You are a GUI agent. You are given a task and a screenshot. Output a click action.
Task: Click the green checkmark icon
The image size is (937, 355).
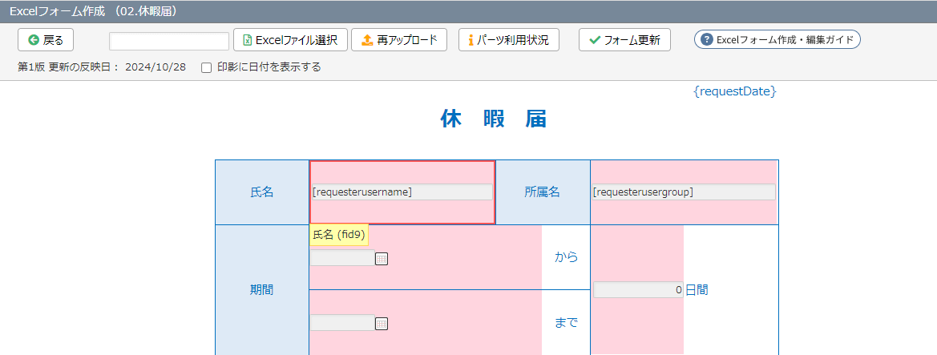point(595,40)
